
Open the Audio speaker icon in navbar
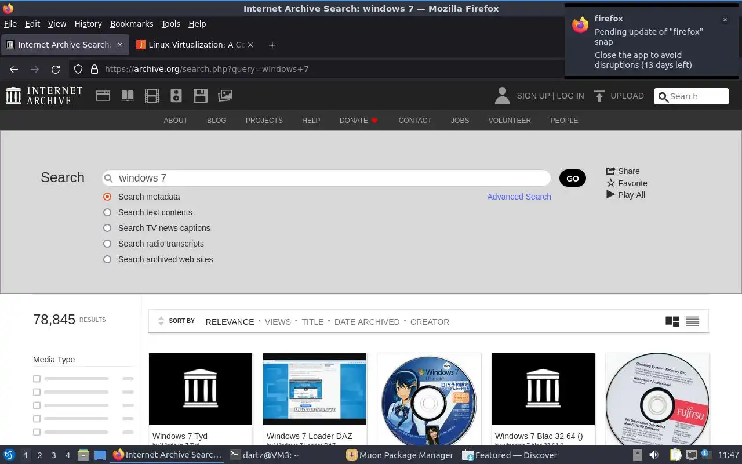(176, 96)
